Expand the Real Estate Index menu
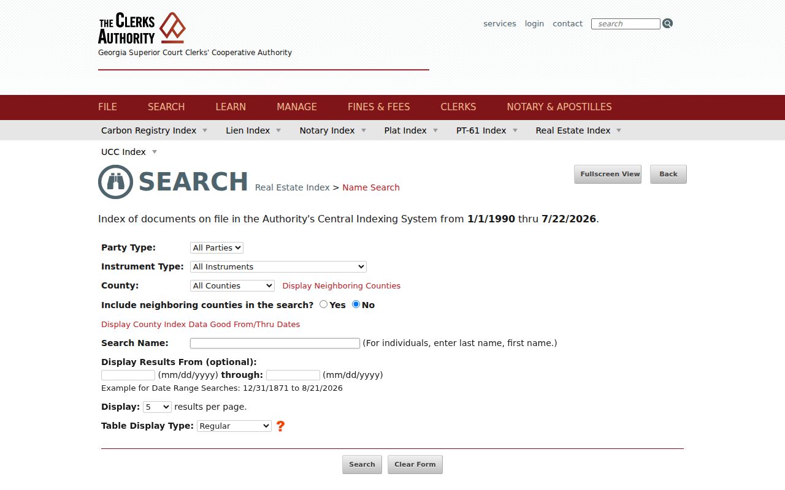This screenshot has width=785, height=490. (578, 130)
